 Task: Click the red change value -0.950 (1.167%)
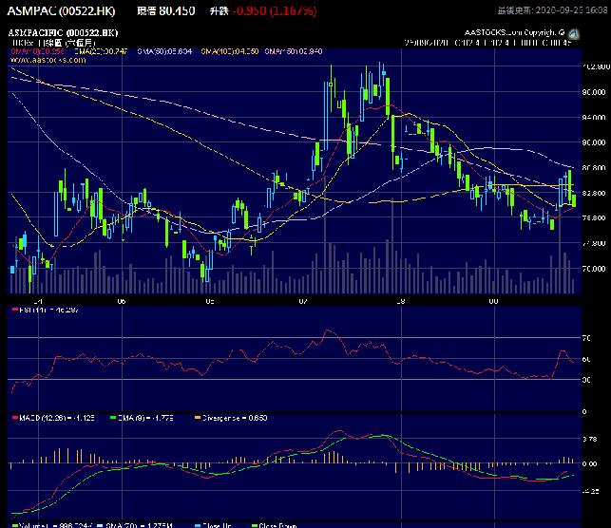click(x=275, y=10)
